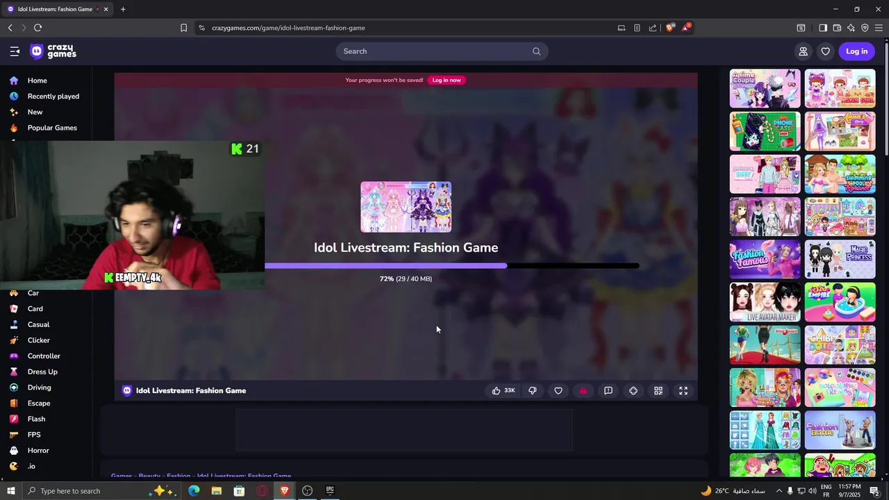The height and width of the screenshot is (500, 889).
Task: Open Leo AI sparkle icon
Action: tap(851, 28)
